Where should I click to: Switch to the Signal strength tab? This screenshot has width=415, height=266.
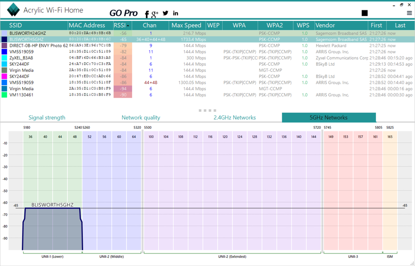(47, 118)
